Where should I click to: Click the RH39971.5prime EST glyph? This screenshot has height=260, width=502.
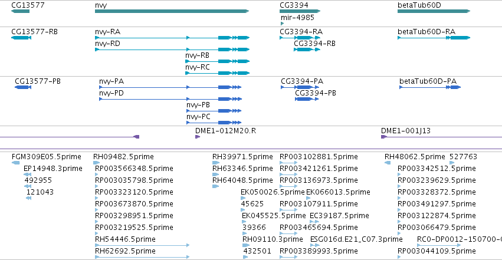click(x=216, y=163)
